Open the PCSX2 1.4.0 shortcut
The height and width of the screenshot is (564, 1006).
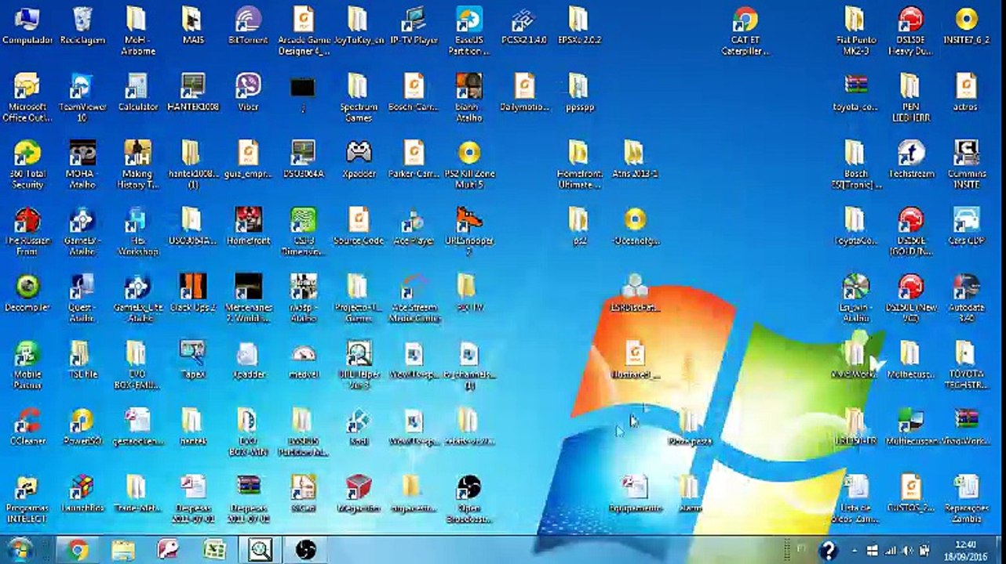point(524,26)
